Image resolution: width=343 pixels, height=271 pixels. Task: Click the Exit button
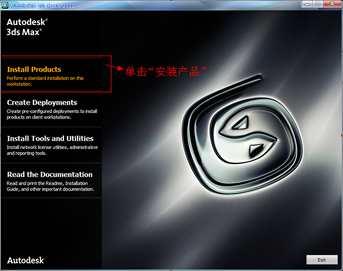click(322, 260)
